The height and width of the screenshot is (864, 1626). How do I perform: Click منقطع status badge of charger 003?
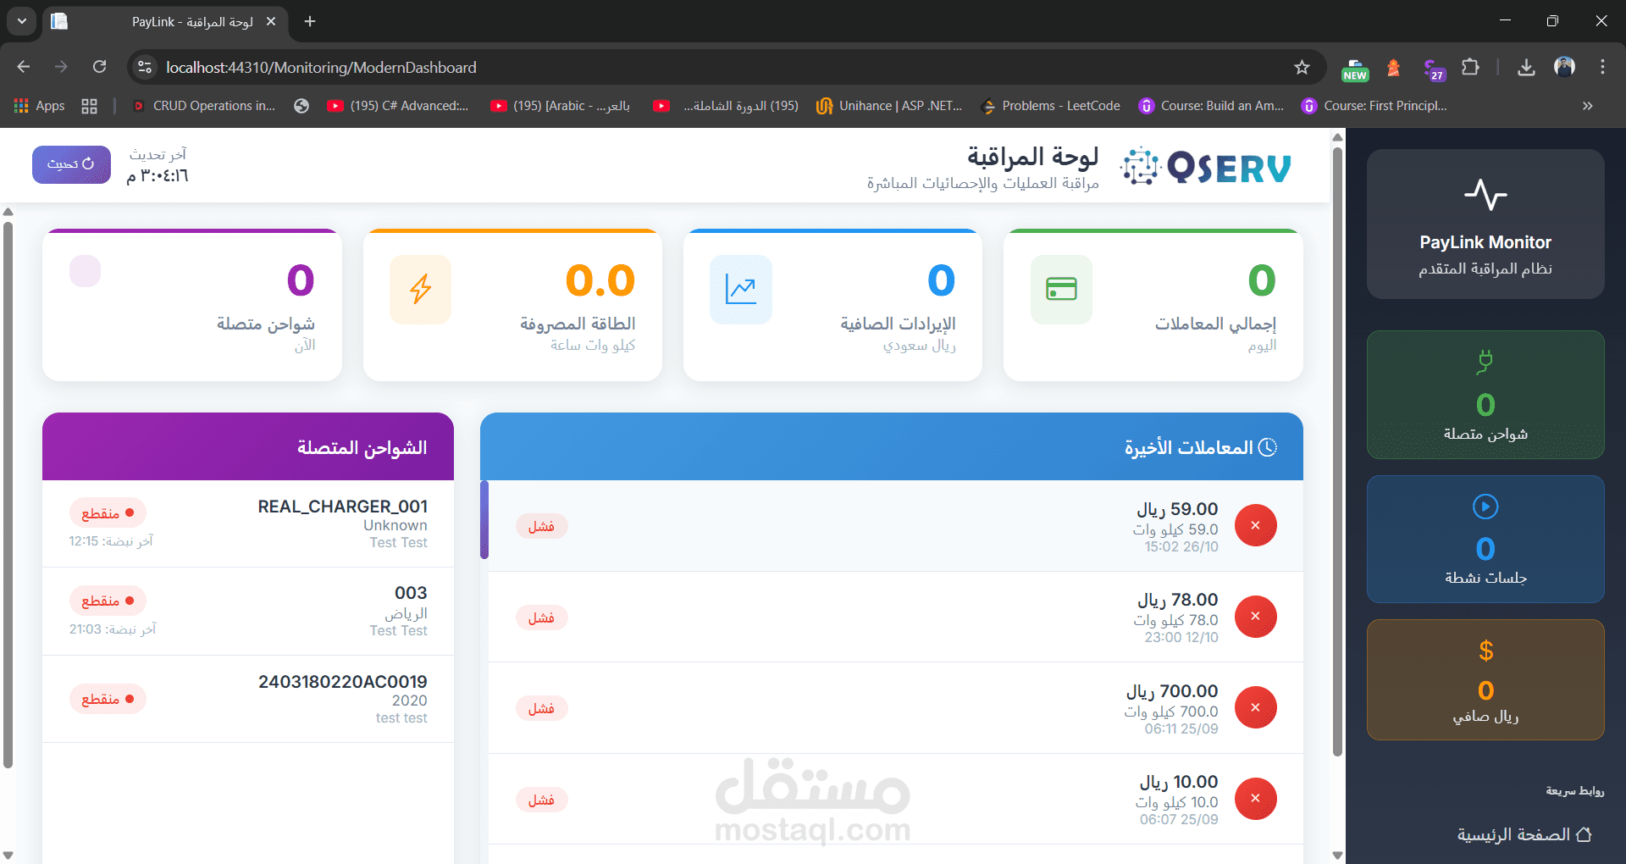click(x=108, y=601)
